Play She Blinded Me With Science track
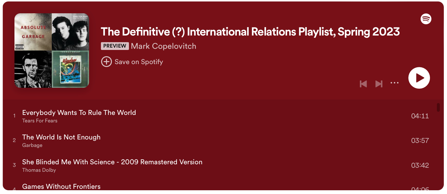This screenshot has width=447, height=194. pyautogui.click(x=112, y=162)
